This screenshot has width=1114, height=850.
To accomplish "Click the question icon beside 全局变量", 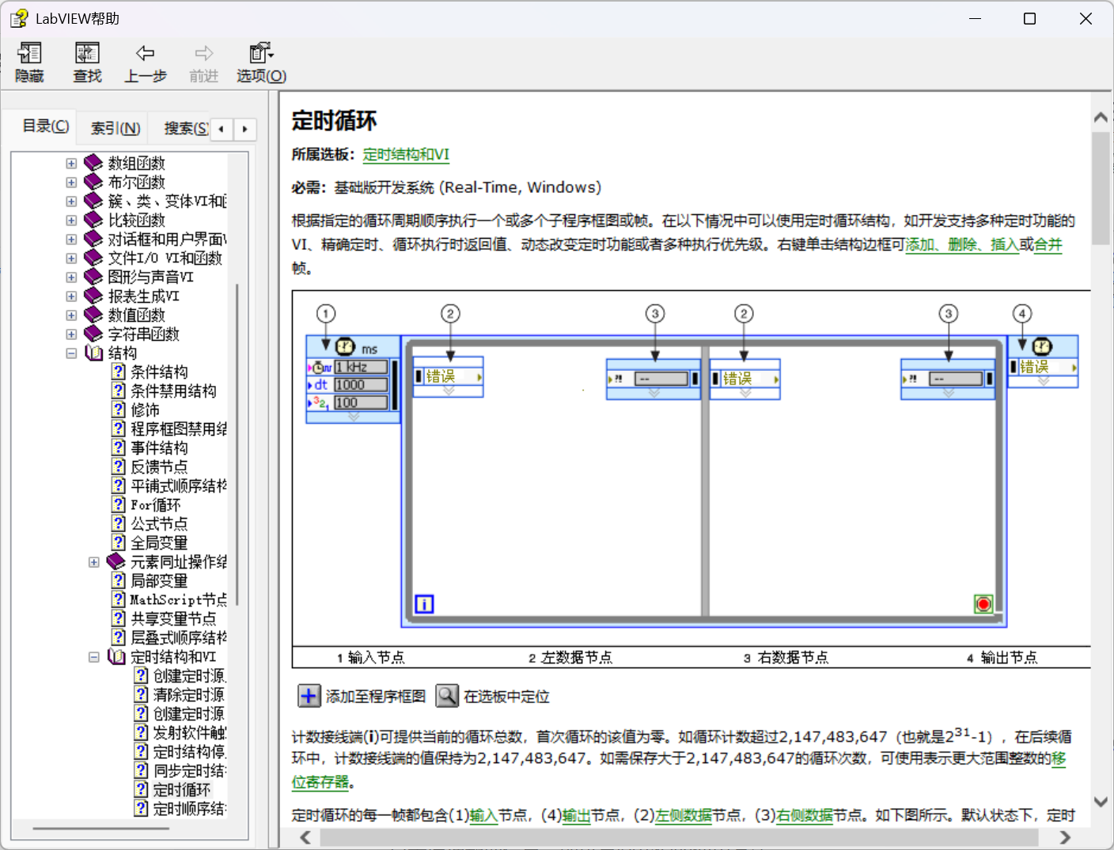I will pyautogui.click(x=119, y=542).
